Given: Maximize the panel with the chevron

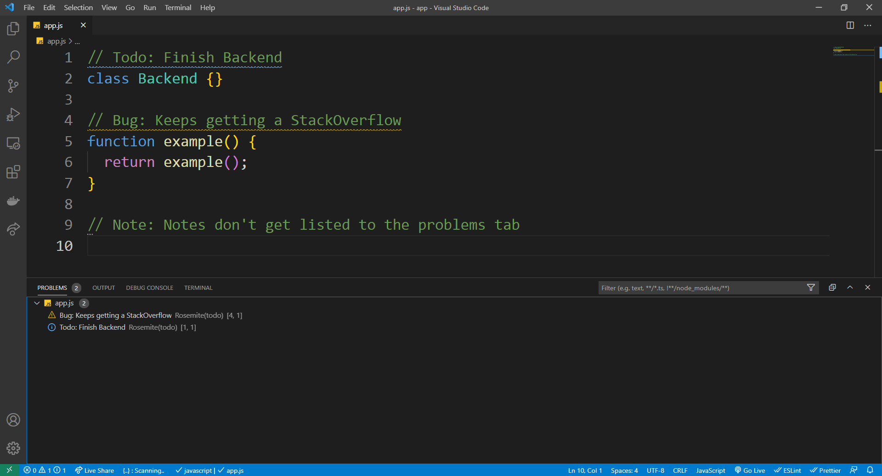Looking at the screenshot, I should 849,288.
